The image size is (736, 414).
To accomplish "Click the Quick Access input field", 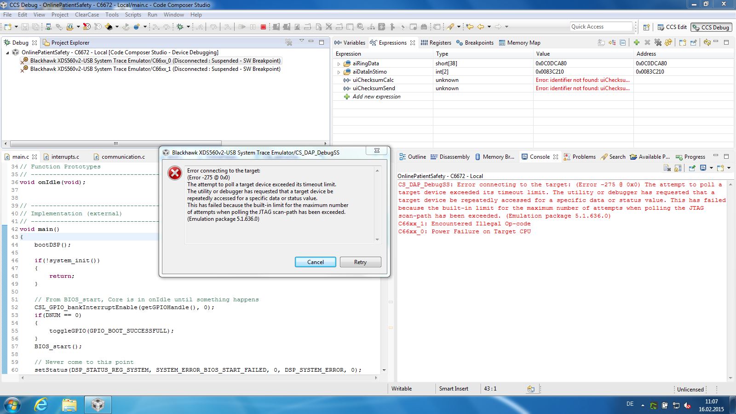I will click(601, 27).
